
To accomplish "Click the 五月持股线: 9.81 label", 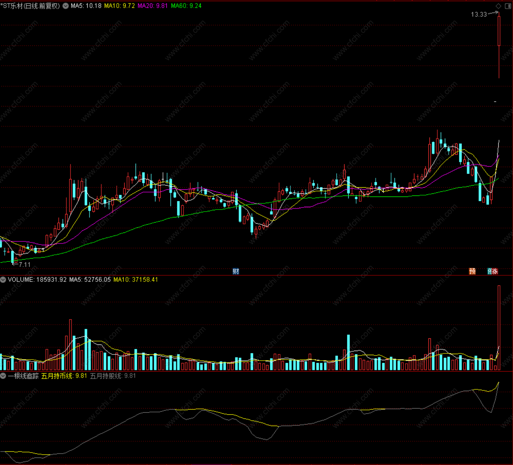I will [x=113, y=376].
